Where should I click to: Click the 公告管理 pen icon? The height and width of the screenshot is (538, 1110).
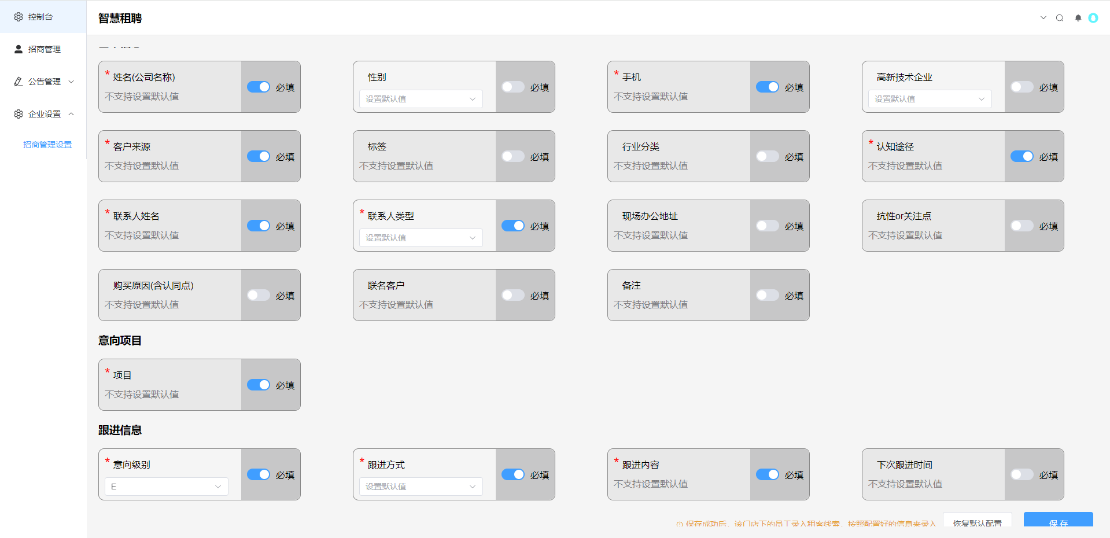pos(19,82)
